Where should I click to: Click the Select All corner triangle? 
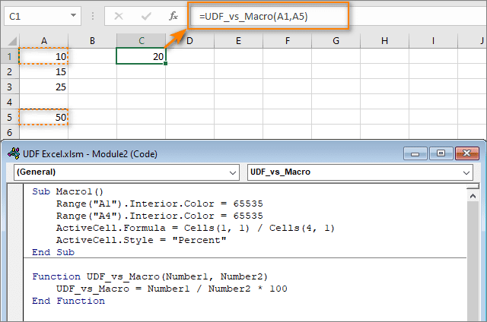[x=12, y=41]
